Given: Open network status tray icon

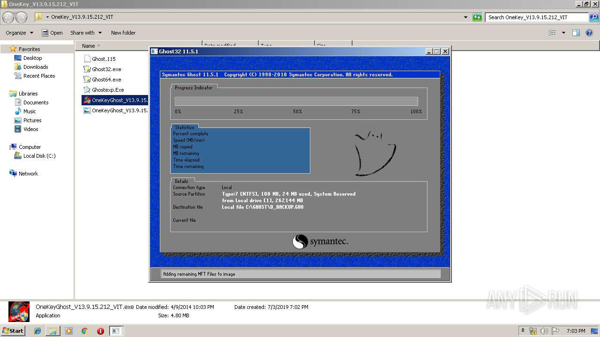Looking at the screenshot, I should (x=533, y=331).
